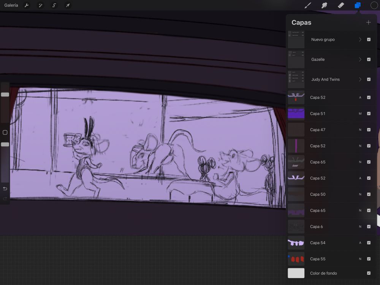
Task: Tap the purple Capa 51 thumbnail
Action: click(x=296, y=113)
